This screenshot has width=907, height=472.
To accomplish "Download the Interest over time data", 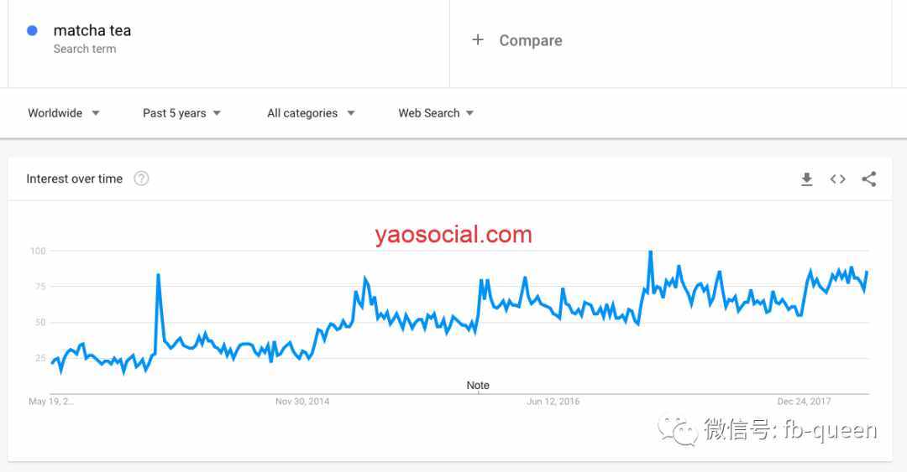I will pos(806,179).
